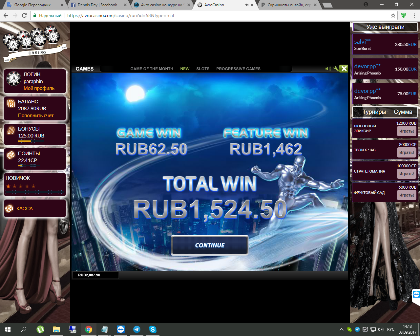Image resolution: width=420 pixels, height=336 pixels.
Task: Click the ПОИНТЫ coins icon
Action: coord(11,155)
